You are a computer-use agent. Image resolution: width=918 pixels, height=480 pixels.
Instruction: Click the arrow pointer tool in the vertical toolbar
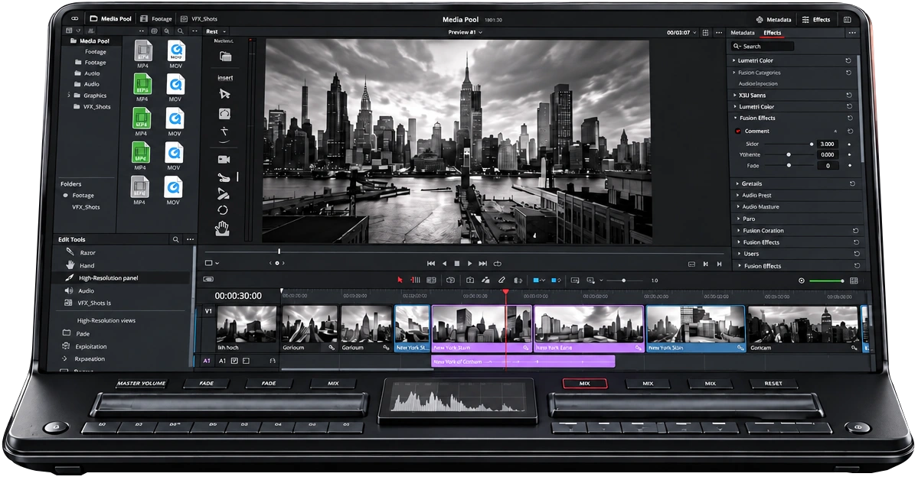(x=224, y=94)
